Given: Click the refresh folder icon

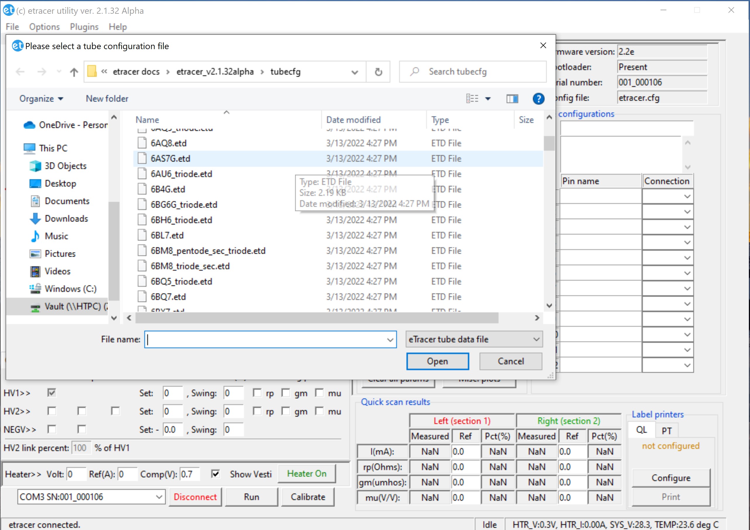Looking at the screenshot, I should click(378, 72).
